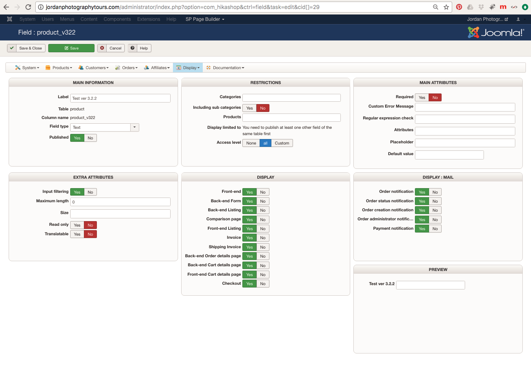Select Custom access level
Viewport: 531px width, 368px height.
click(282, 143)
